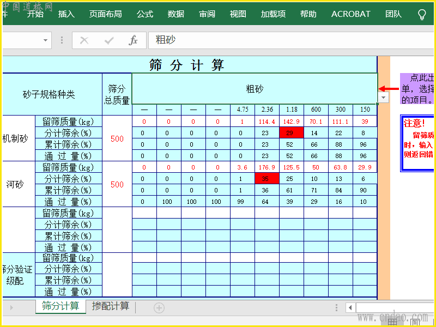Open the 视图 ribbon tab
The image size is (436, 327).
coord(238,14)
